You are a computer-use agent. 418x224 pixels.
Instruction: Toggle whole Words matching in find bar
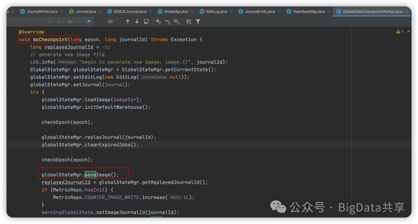tap(79, 22)
